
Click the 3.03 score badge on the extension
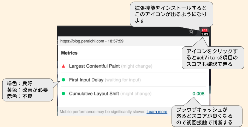point(204,34)
